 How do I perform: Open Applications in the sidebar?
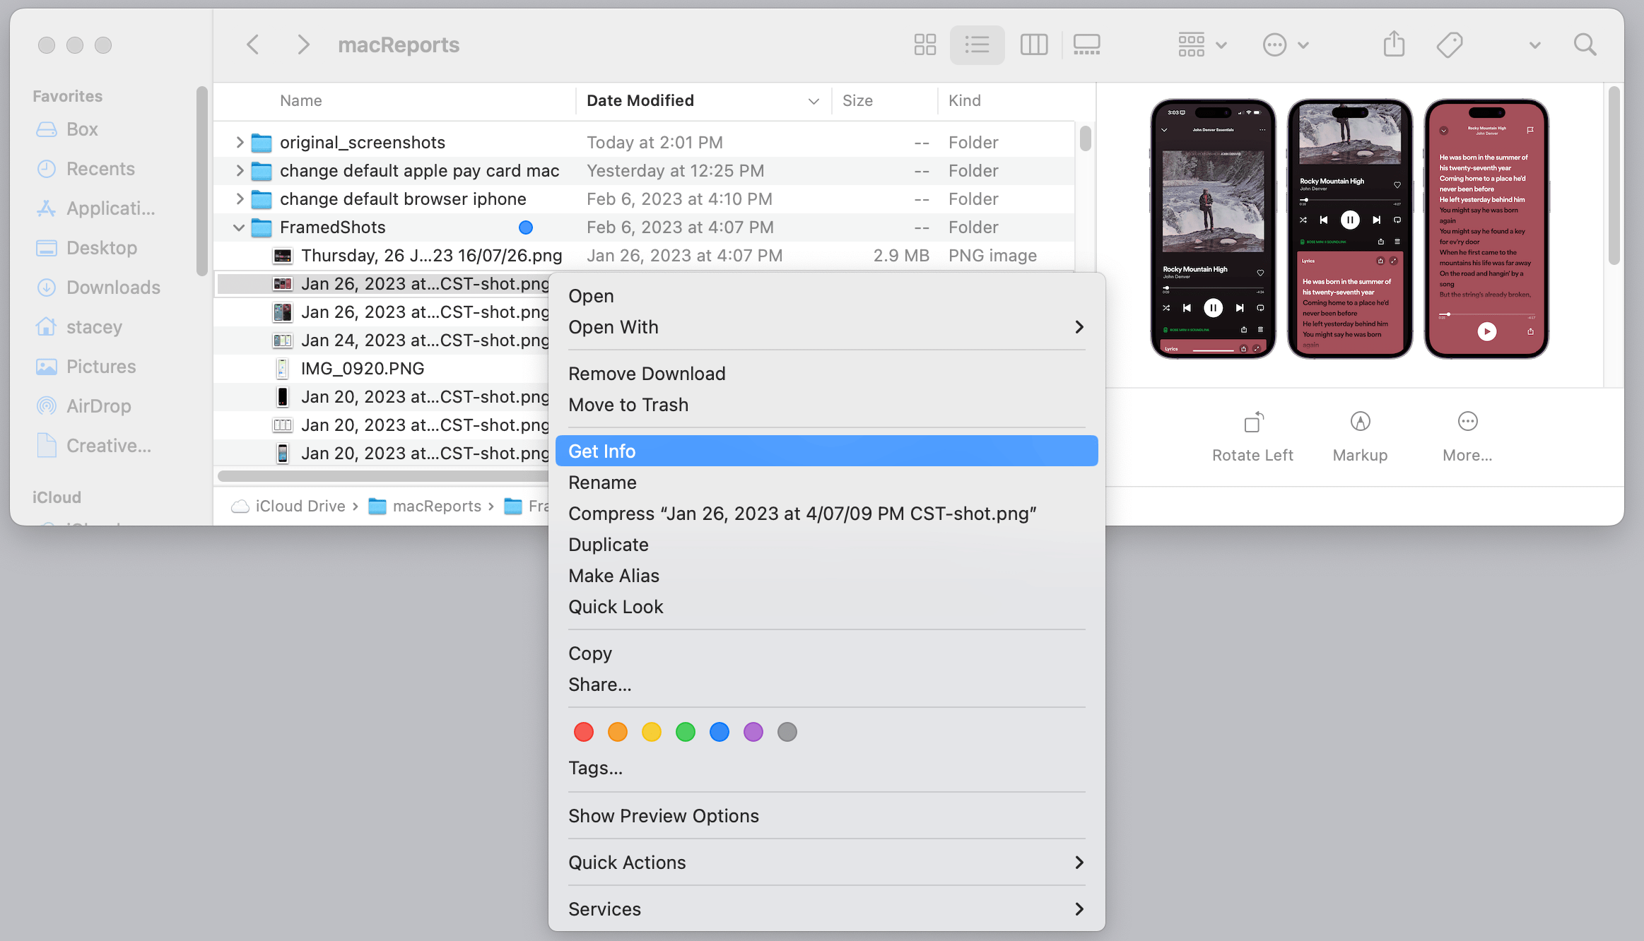click(x=95, y=208)
